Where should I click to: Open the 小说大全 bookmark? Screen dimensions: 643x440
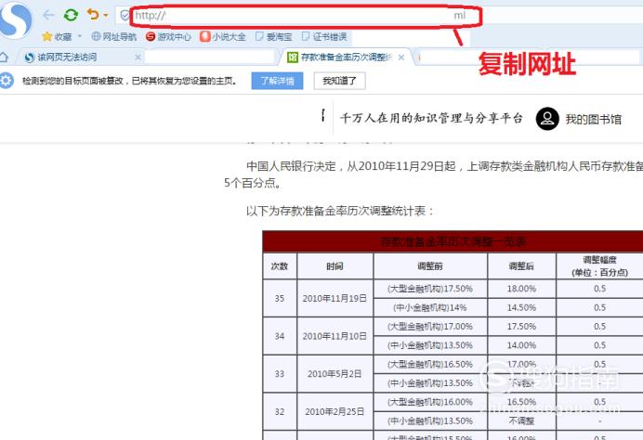(x=223, y=37)
